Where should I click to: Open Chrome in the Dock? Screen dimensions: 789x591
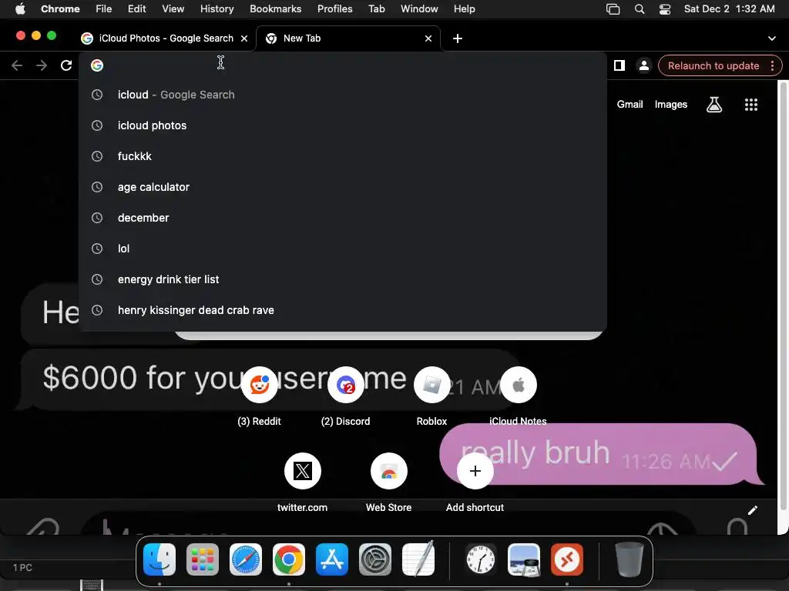coord(289,559)
